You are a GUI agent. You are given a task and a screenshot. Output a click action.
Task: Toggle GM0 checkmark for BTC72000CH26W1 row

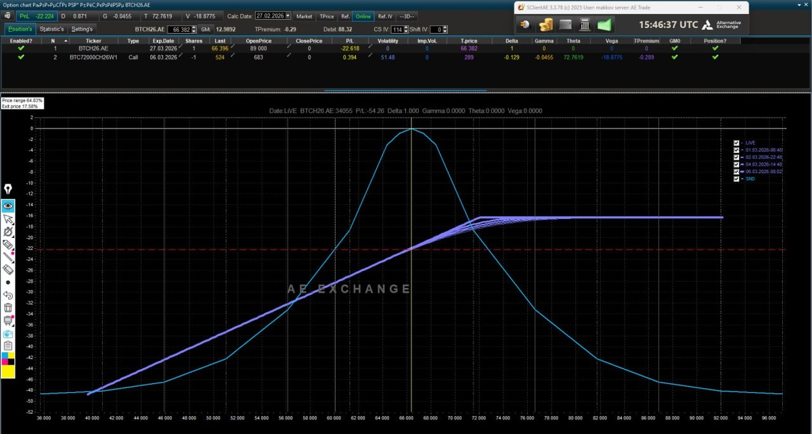(x=675, y=57)
